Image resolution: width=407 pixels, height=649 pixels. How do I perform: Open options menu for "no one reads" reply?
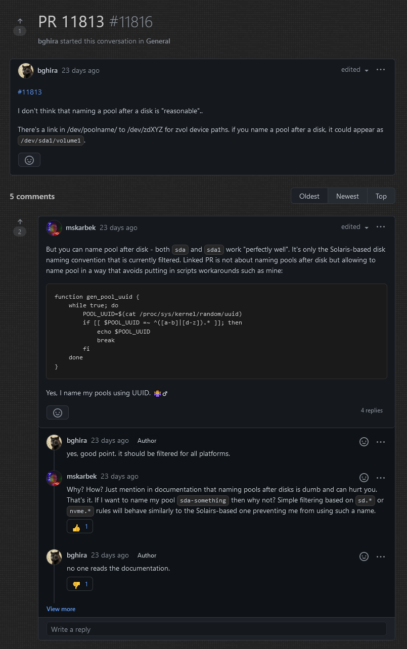(381, 557)
